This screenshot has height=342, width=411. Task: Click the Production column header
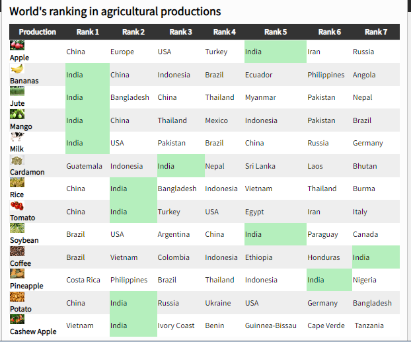click(37, 32)
